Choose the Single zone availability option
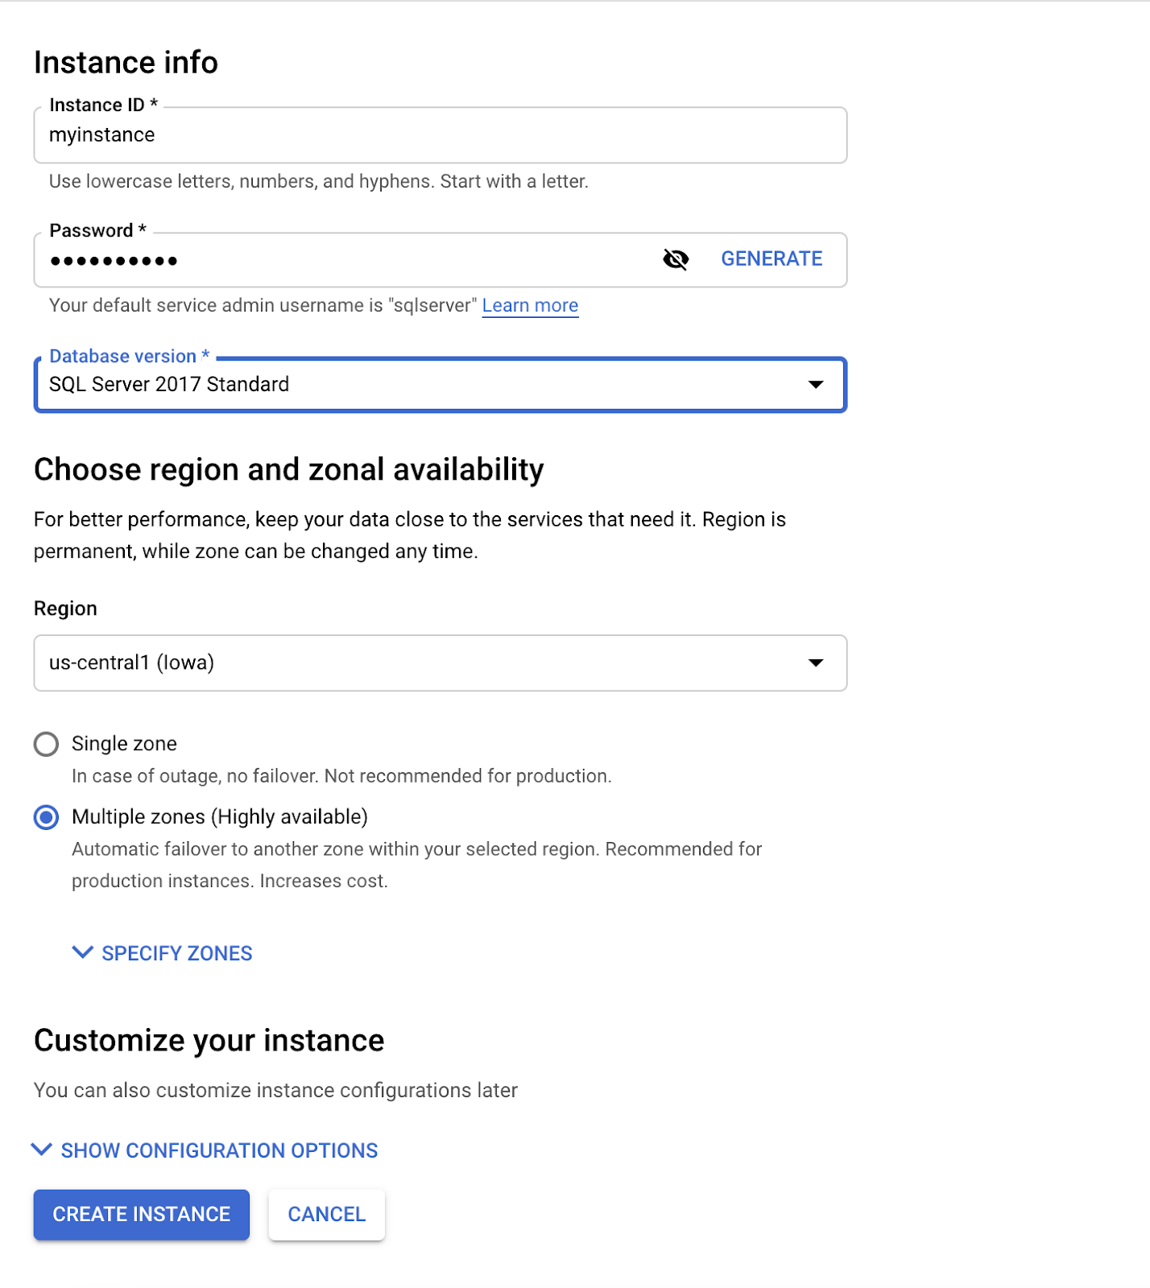The width and height of the screenshot is (1150, 1288). tap(46, 744)
